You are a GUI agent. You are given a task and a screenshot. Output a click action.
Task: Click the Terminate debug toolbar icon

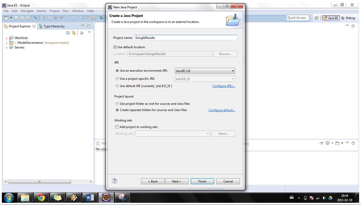pos(55,18)
